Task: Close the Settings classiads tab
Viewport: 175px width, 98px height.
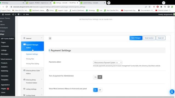Action: 77,3
